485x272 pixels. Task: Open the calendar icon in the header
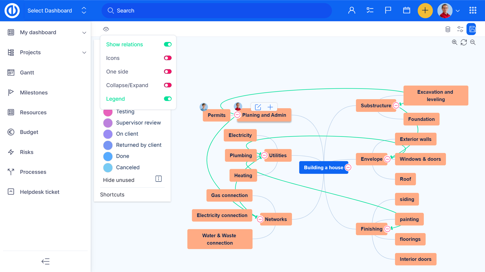click(x=406, y=10)
